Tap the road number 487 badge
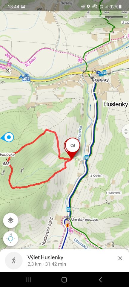 tap(26, 79)
